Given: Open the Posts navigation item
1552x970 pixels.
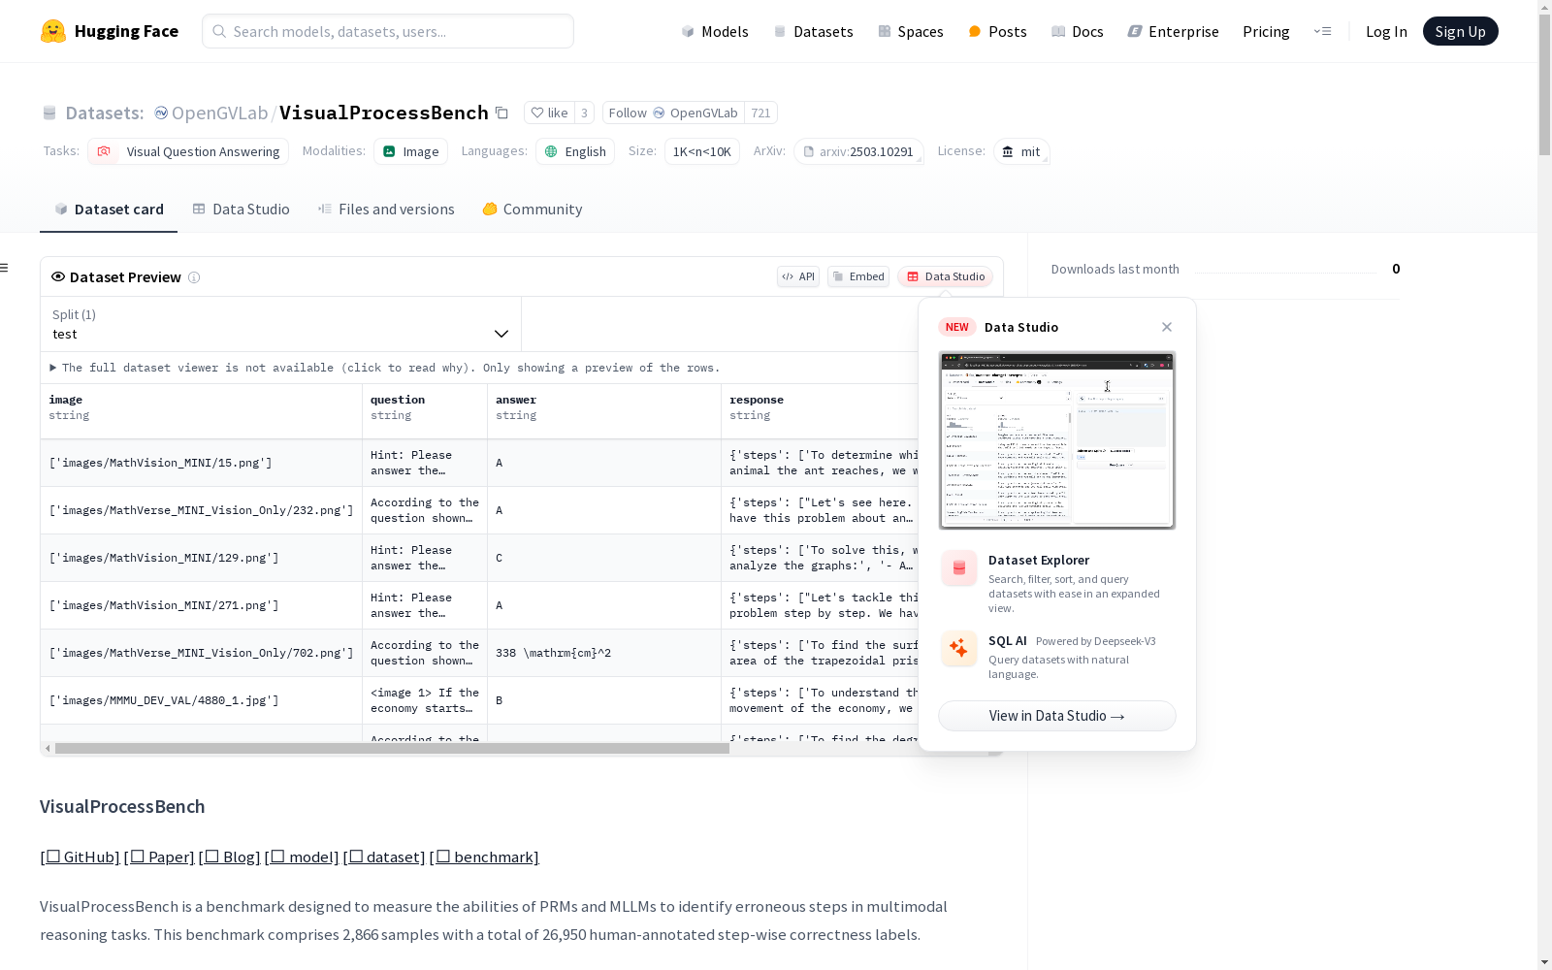Looking at the screenshot, I should 997,31.
